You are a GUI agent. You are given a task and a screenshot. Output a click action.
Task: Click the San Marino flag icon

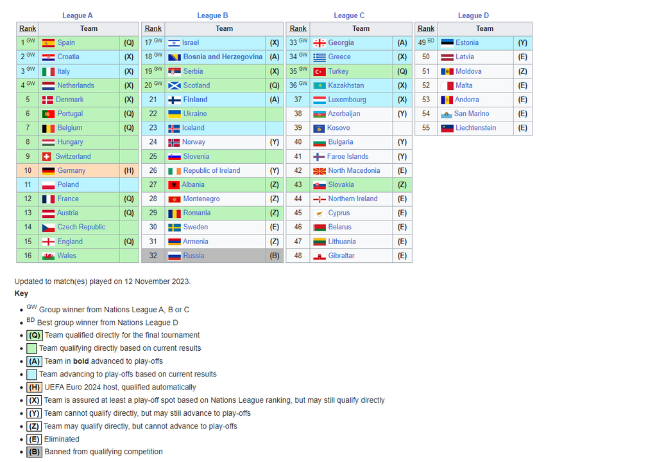tap(447, 114)
